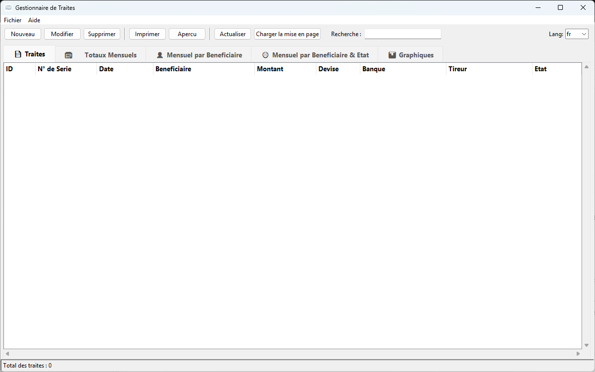Click the horizontal scrollbar left arrow

tap(7, 354)
